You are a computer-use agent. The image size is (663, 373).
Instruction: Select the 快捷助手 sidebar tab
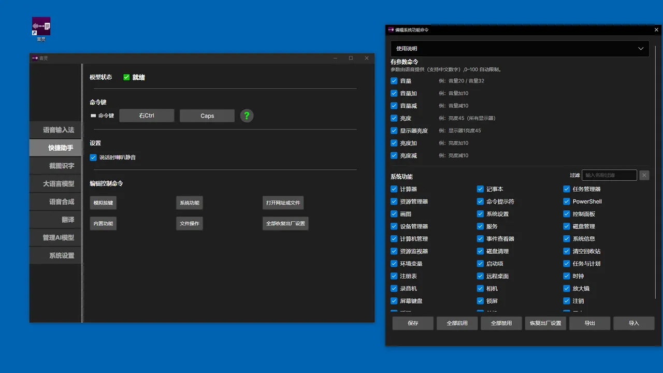55,148
